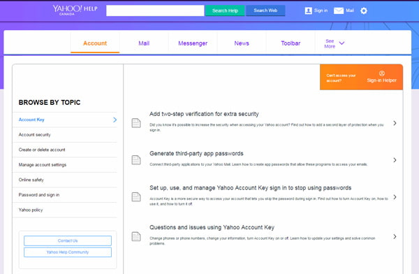Click description starting "Account Key is a more secure"
This screenshot has width=419, height=274.
[x=269, y=201]
